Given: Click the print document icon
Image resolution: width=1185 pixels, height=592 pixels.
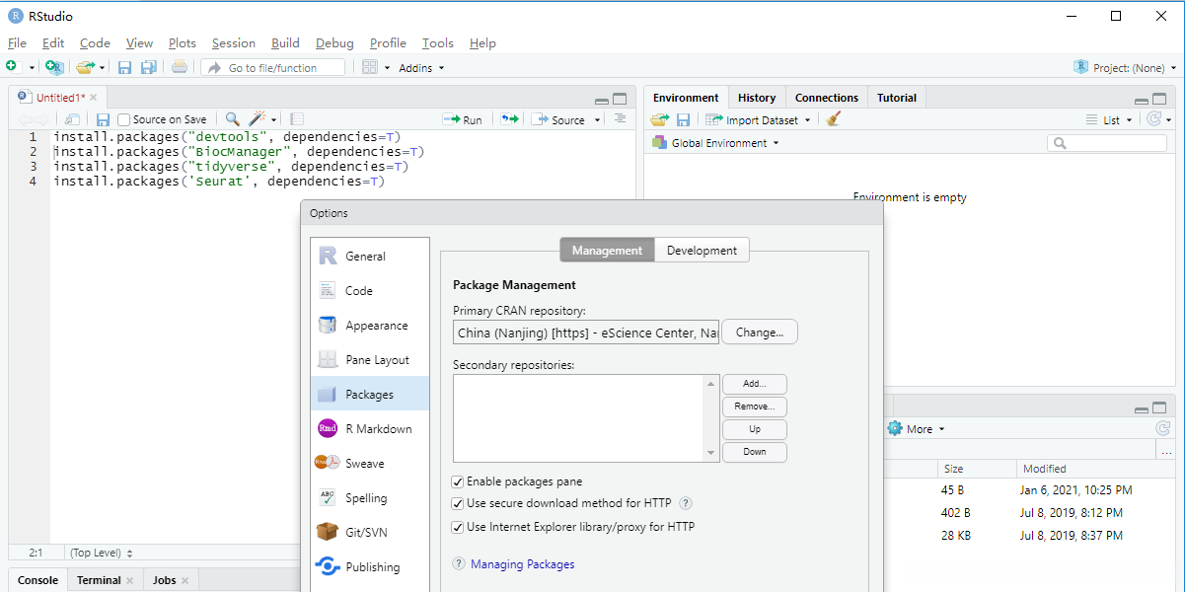Looking at the screenshot, I should (179, 67).
